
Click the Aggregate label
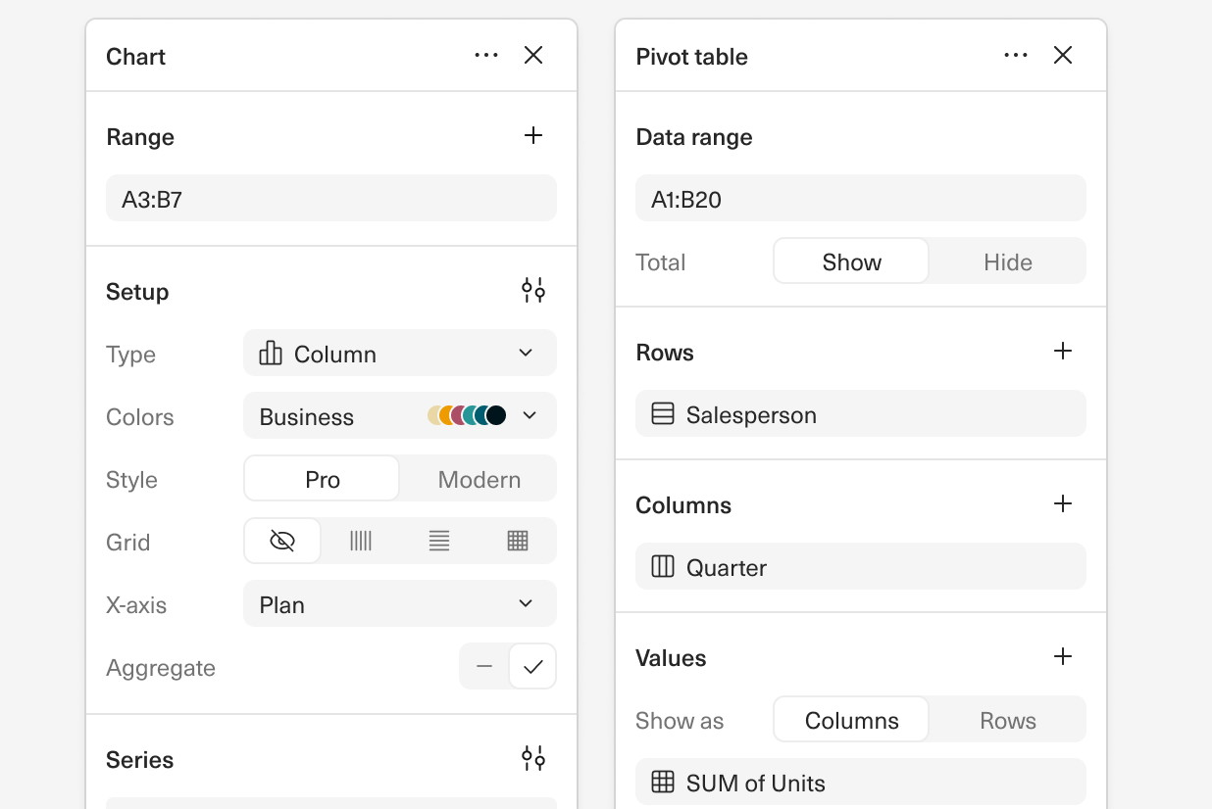[161, 668]
